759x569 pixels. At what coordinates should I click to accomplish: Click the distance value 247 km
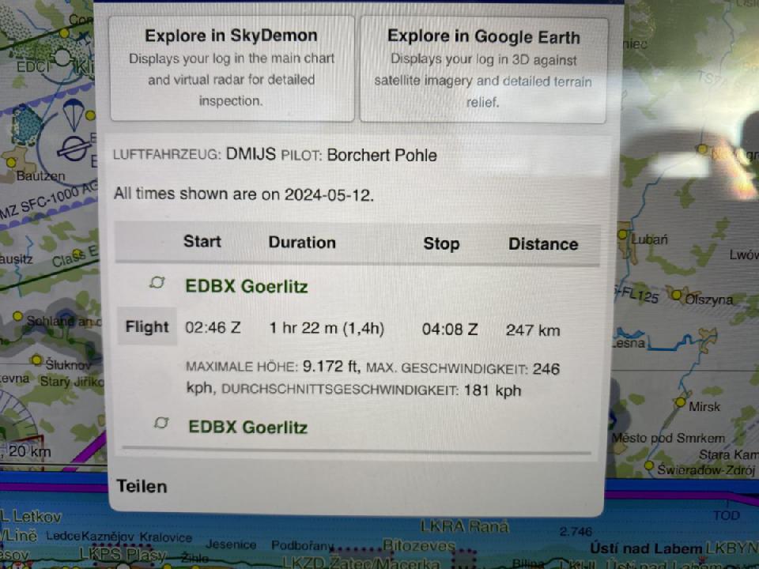(533, 330)
